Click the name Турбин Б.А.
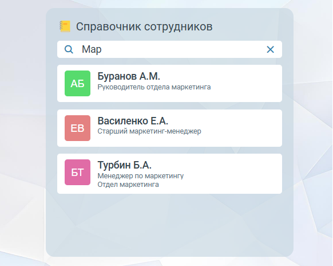 click(125, 165)
